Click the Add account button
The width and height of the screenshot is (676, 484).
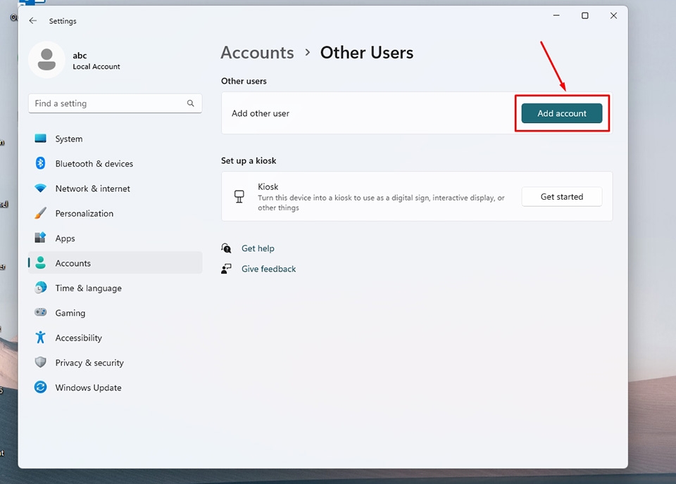click(562, 113)
